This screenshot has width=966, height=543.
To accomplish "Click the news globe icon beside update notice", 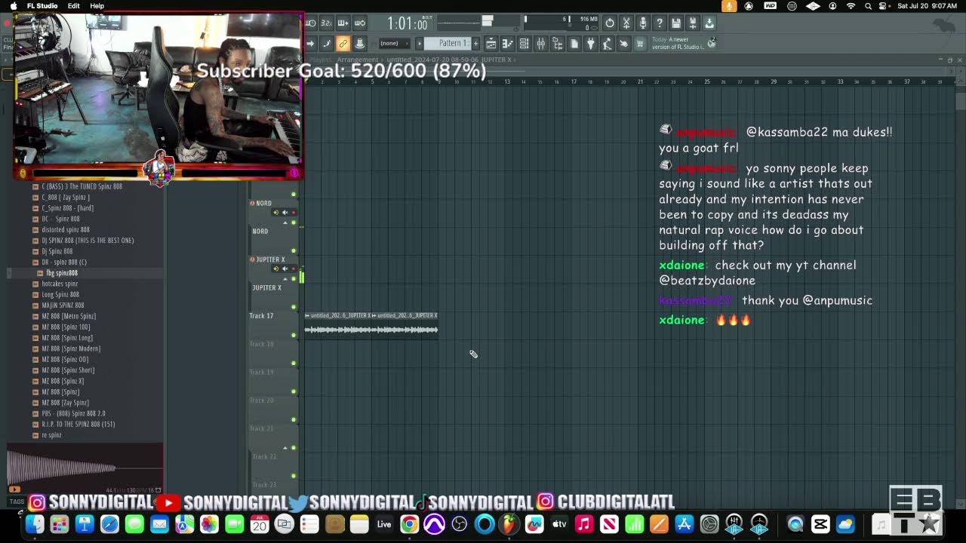I will coord(712,43).
